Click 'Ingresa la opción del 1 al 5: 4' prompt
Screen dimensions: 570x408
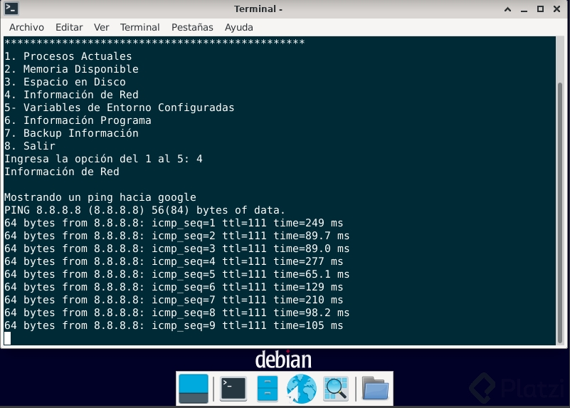[103, 159]
